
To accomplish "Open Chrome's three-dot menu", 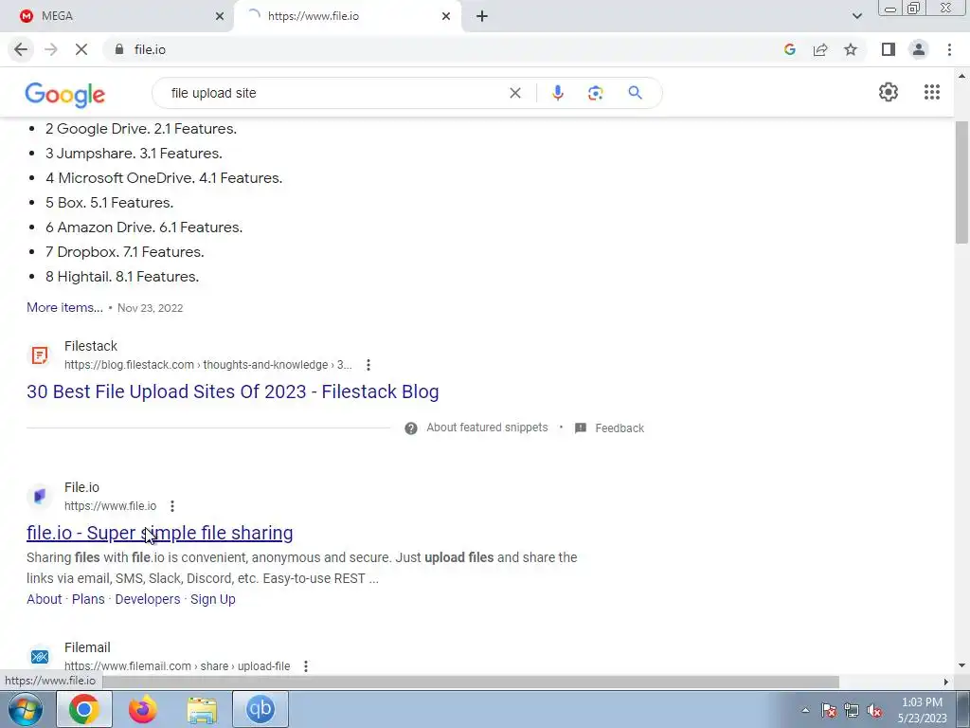I will (x=949, y=49).
